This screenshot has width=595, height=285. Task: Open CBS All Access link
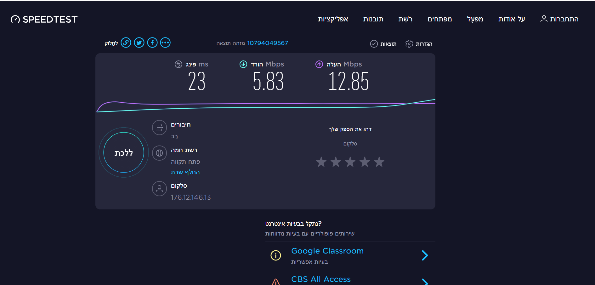(x=321, y=279)
